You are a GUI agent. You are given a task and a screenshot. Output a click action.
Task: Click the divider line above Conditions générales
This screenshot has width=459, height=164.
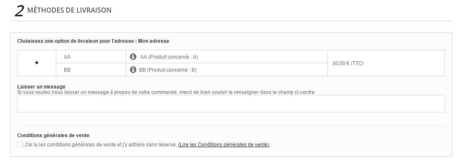point(231,126)
